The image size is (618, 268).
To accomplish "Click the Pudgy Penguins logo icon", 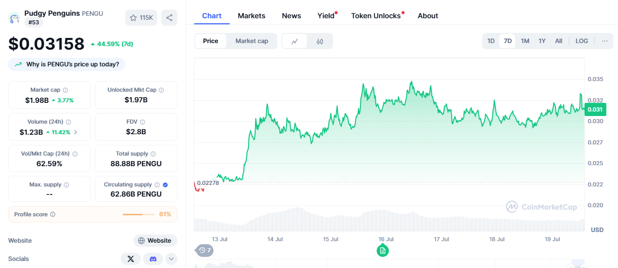I will [x=14, y=18].
